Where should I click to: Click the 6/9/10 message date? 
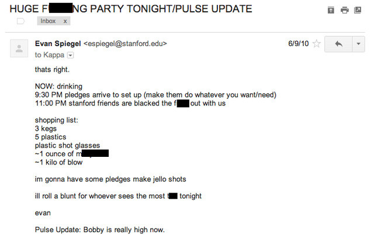(298, 44)
